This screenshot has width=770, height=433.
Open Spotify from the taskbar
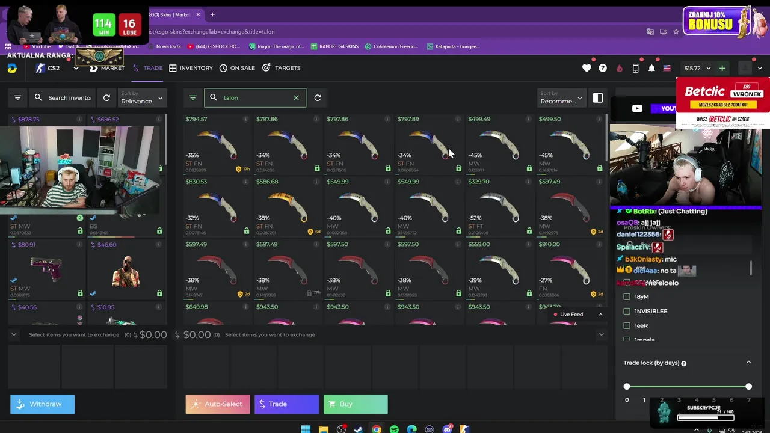pyautogui.click(x=394, y=429)
